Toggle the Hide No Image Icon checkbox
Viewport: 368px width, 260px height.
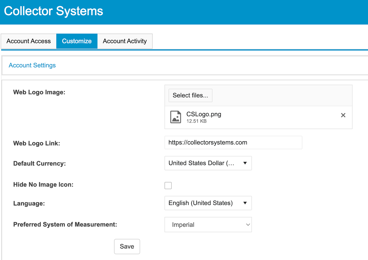[x=168, y=186]
